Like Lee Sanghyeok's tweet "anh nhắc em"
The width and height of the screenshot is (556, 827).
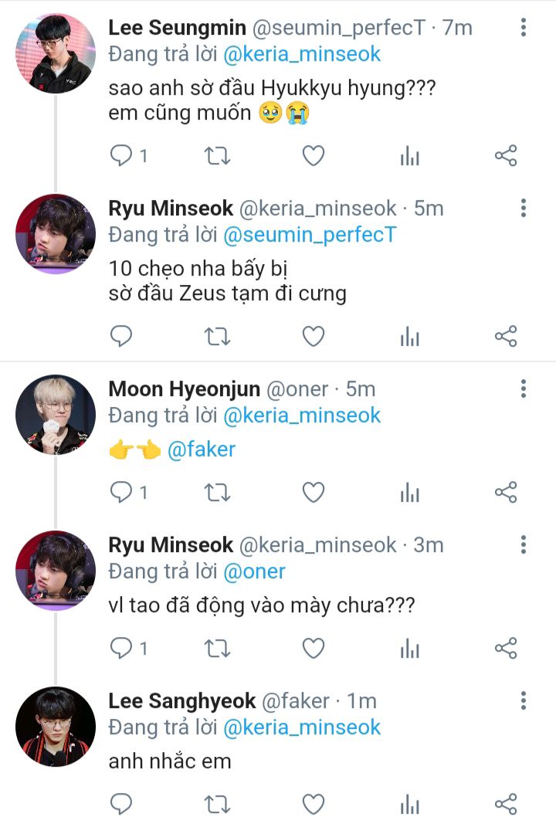pos(313,805)
